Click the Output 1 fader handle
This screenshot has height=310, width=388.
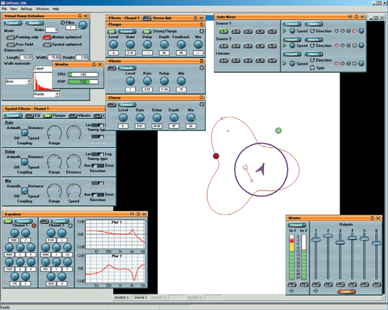pyautogui.click(x=315, y=239)
